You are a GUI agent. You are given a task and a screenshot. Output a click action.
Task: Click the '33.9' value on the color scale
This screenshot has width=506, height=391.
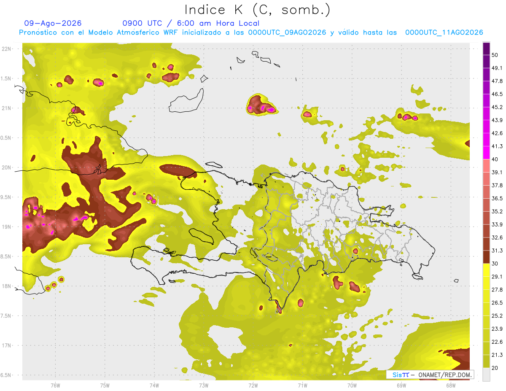click(497, 224)
